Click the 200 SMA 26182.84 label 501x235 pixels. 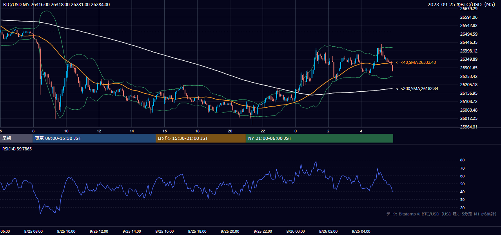point(417,89)
